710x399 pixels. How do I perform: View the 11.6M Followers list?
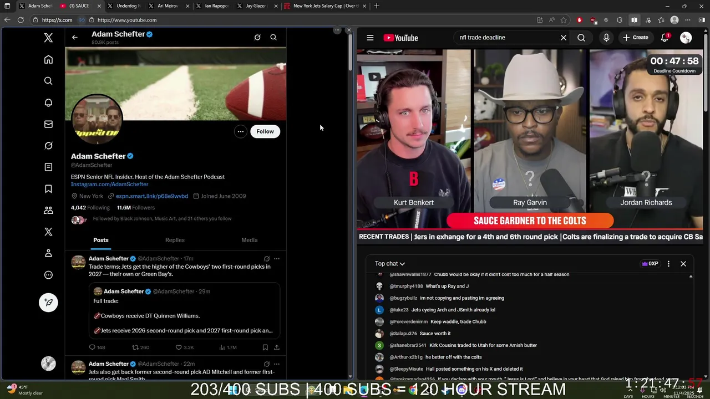[x=136, y=208]
